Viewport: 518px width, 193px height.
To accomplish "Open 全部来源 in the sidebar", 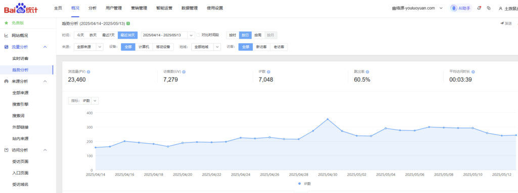I will 20,93.
